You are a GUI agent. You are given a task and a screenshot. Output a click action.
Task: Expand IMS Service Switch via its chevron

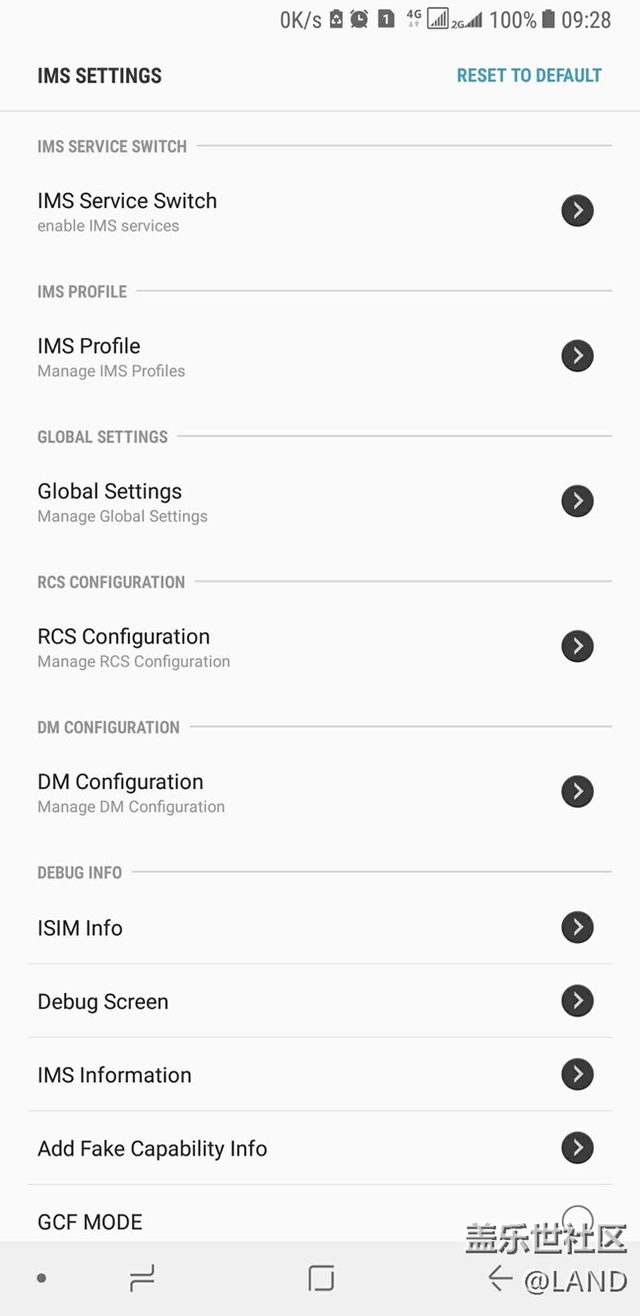point(578,210)
